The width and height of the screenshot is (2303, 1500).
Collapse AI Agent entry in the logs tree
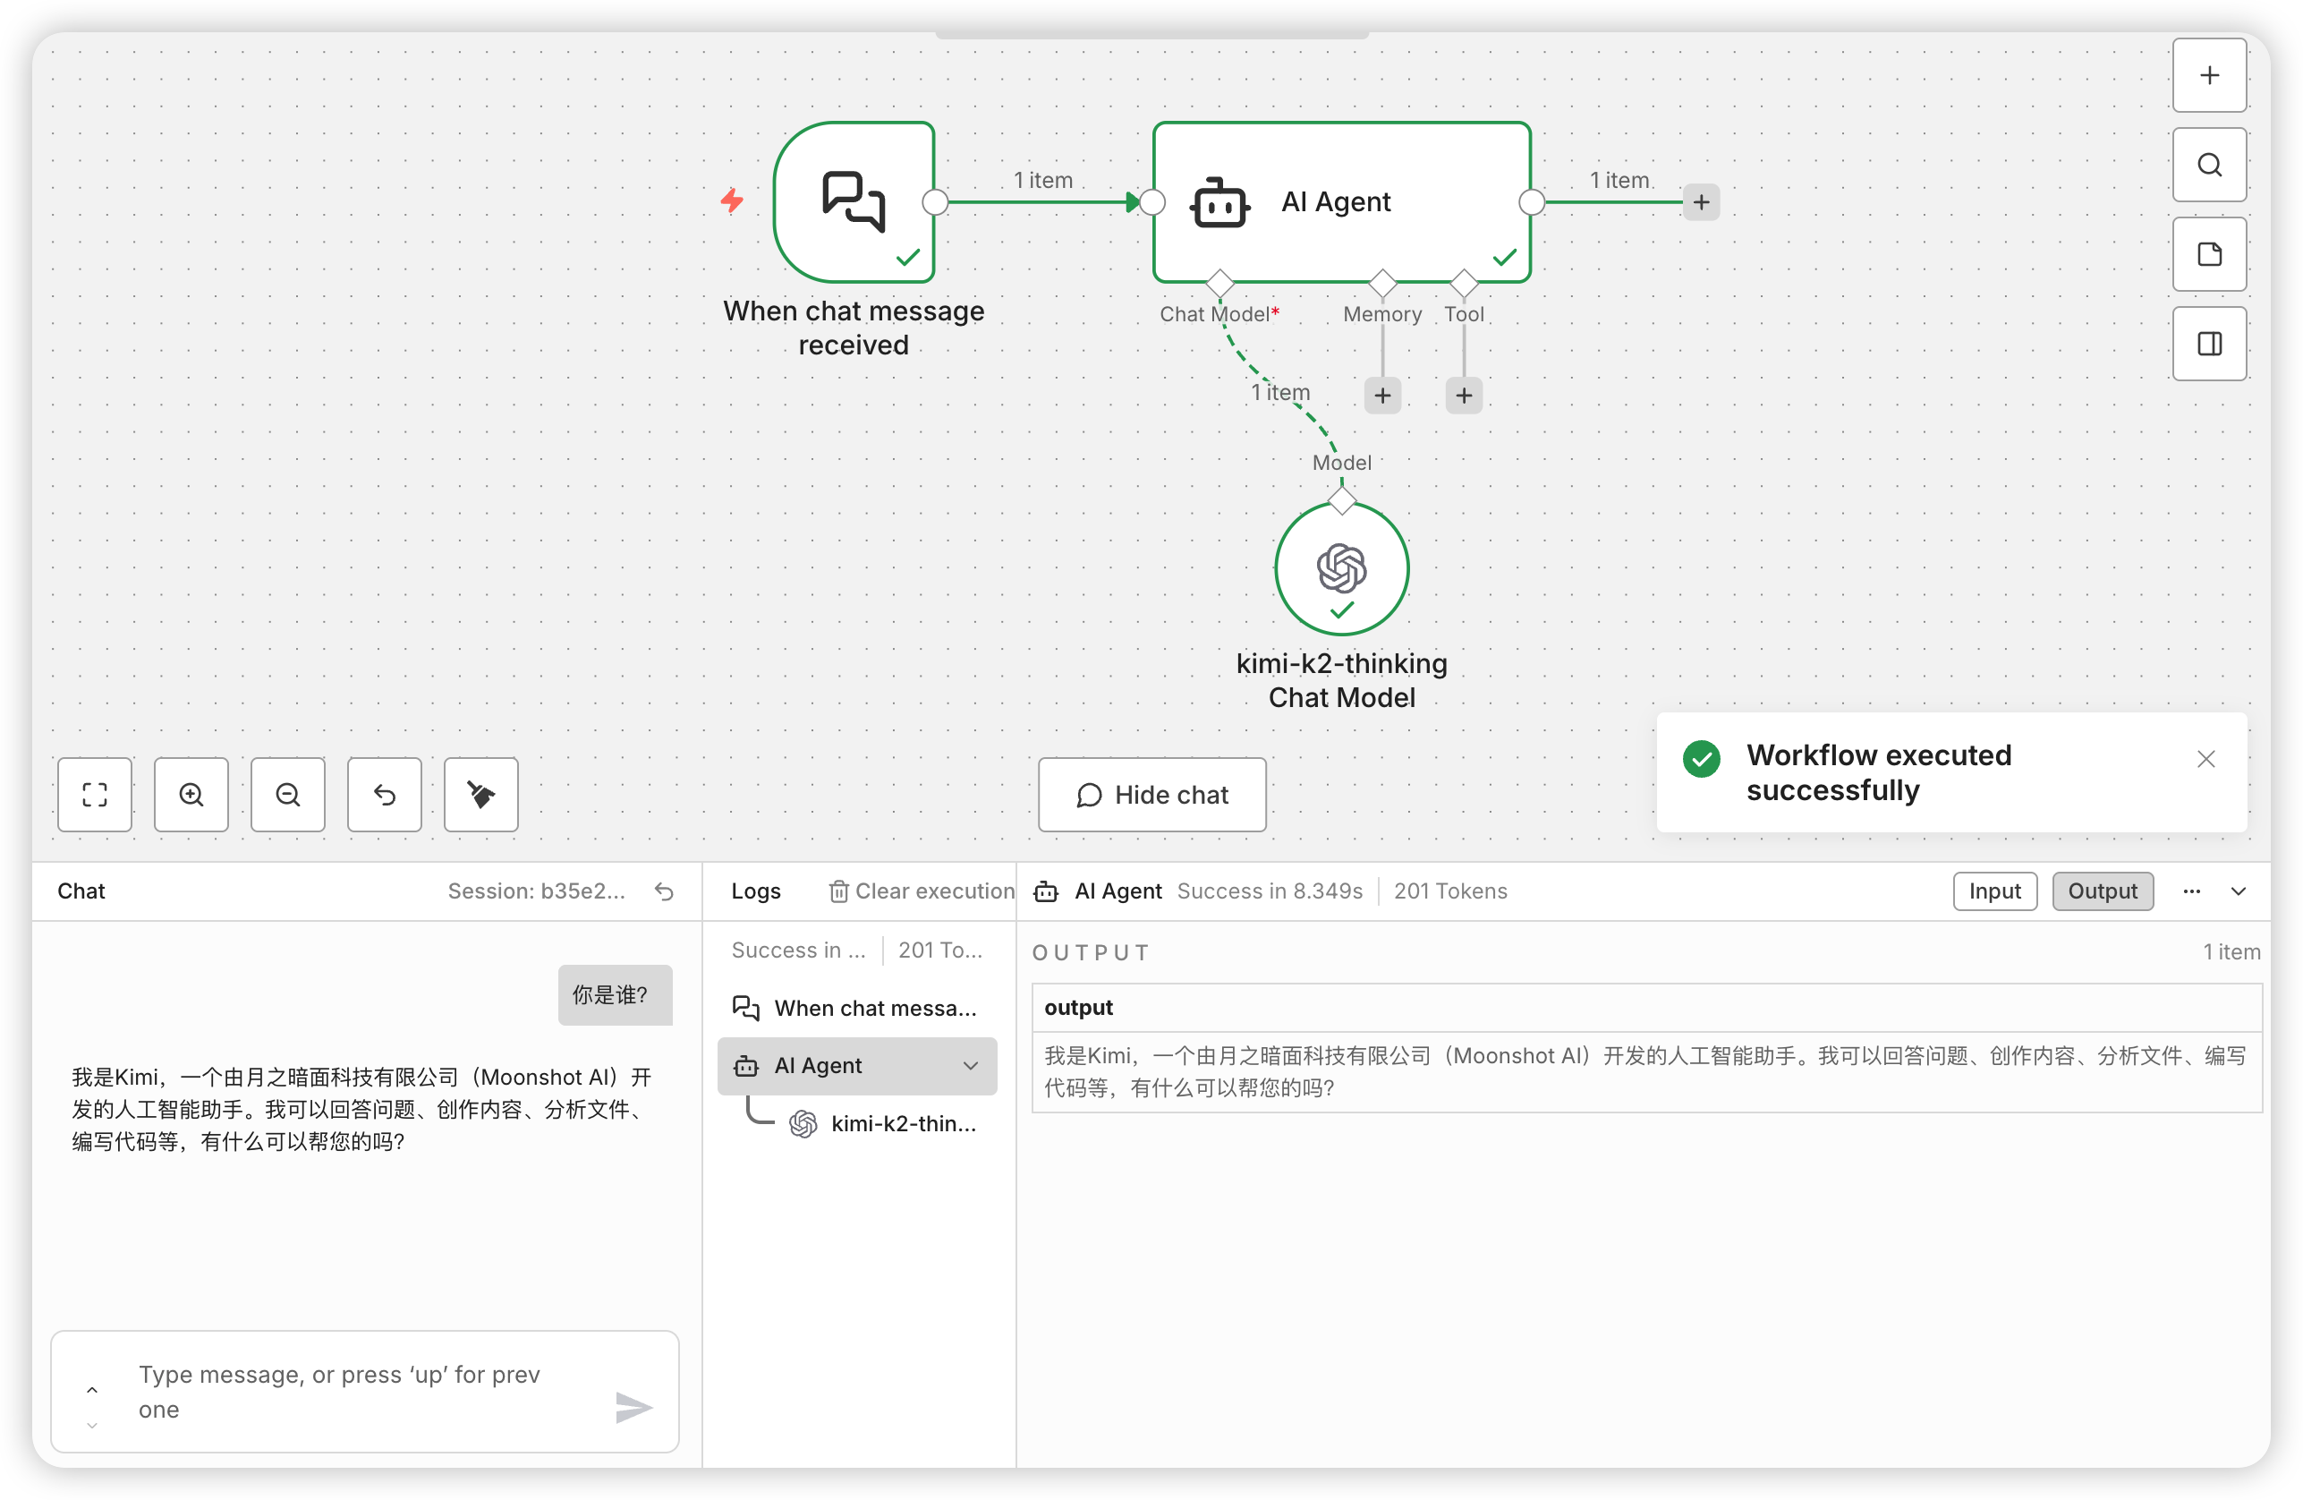point(970,1066)
